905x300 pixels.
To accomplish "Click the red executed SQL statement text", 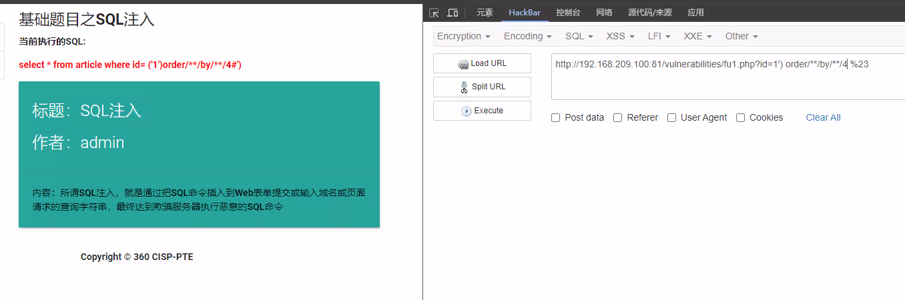I will [x=130, y=65].
